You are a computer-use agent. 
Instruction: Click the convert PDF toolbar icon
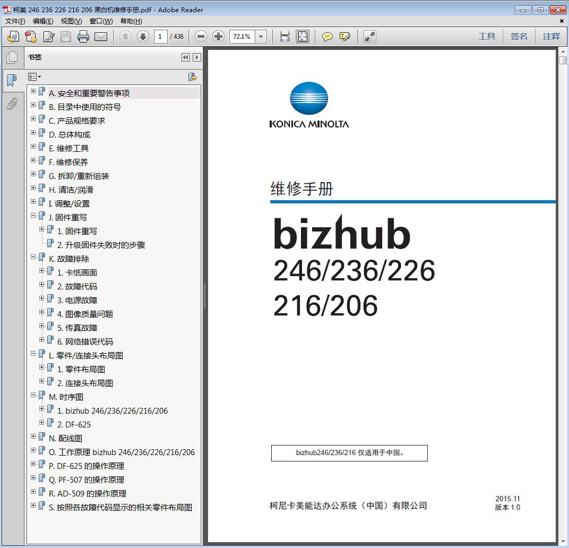pos(31,37)
